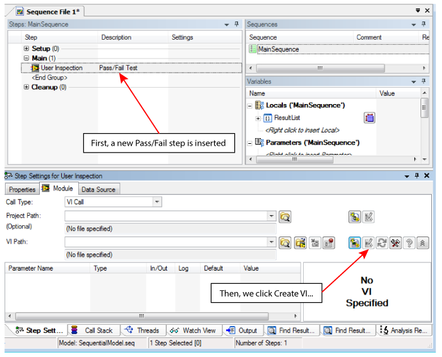Open the VI Path dropdown arrow

[271, 242]
